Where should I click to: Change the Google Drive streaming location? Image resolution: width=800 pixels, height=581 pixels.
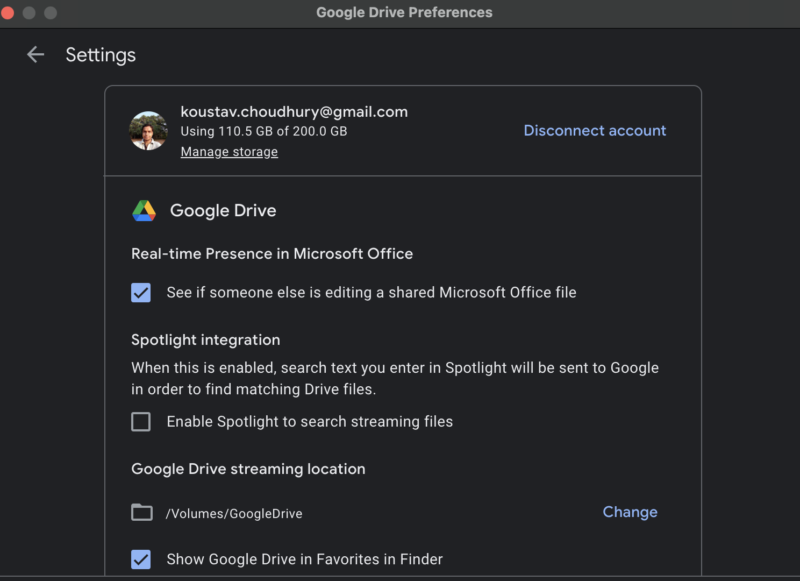coord(630,512)
